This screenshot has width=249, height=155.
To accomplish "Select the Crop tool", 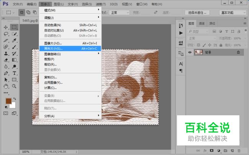I will click(x=6, y=40).
